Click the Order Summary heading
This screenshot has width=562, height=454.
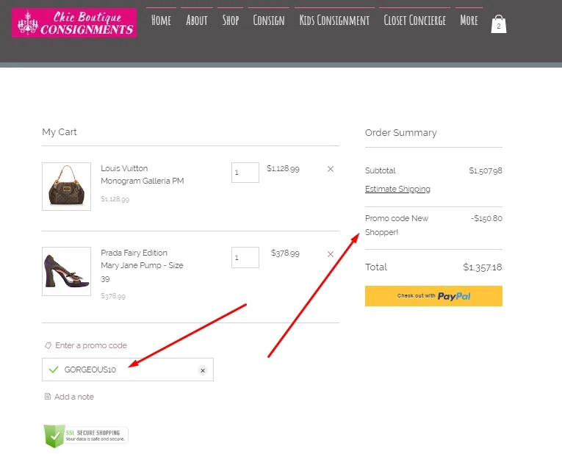coord(400,132)
